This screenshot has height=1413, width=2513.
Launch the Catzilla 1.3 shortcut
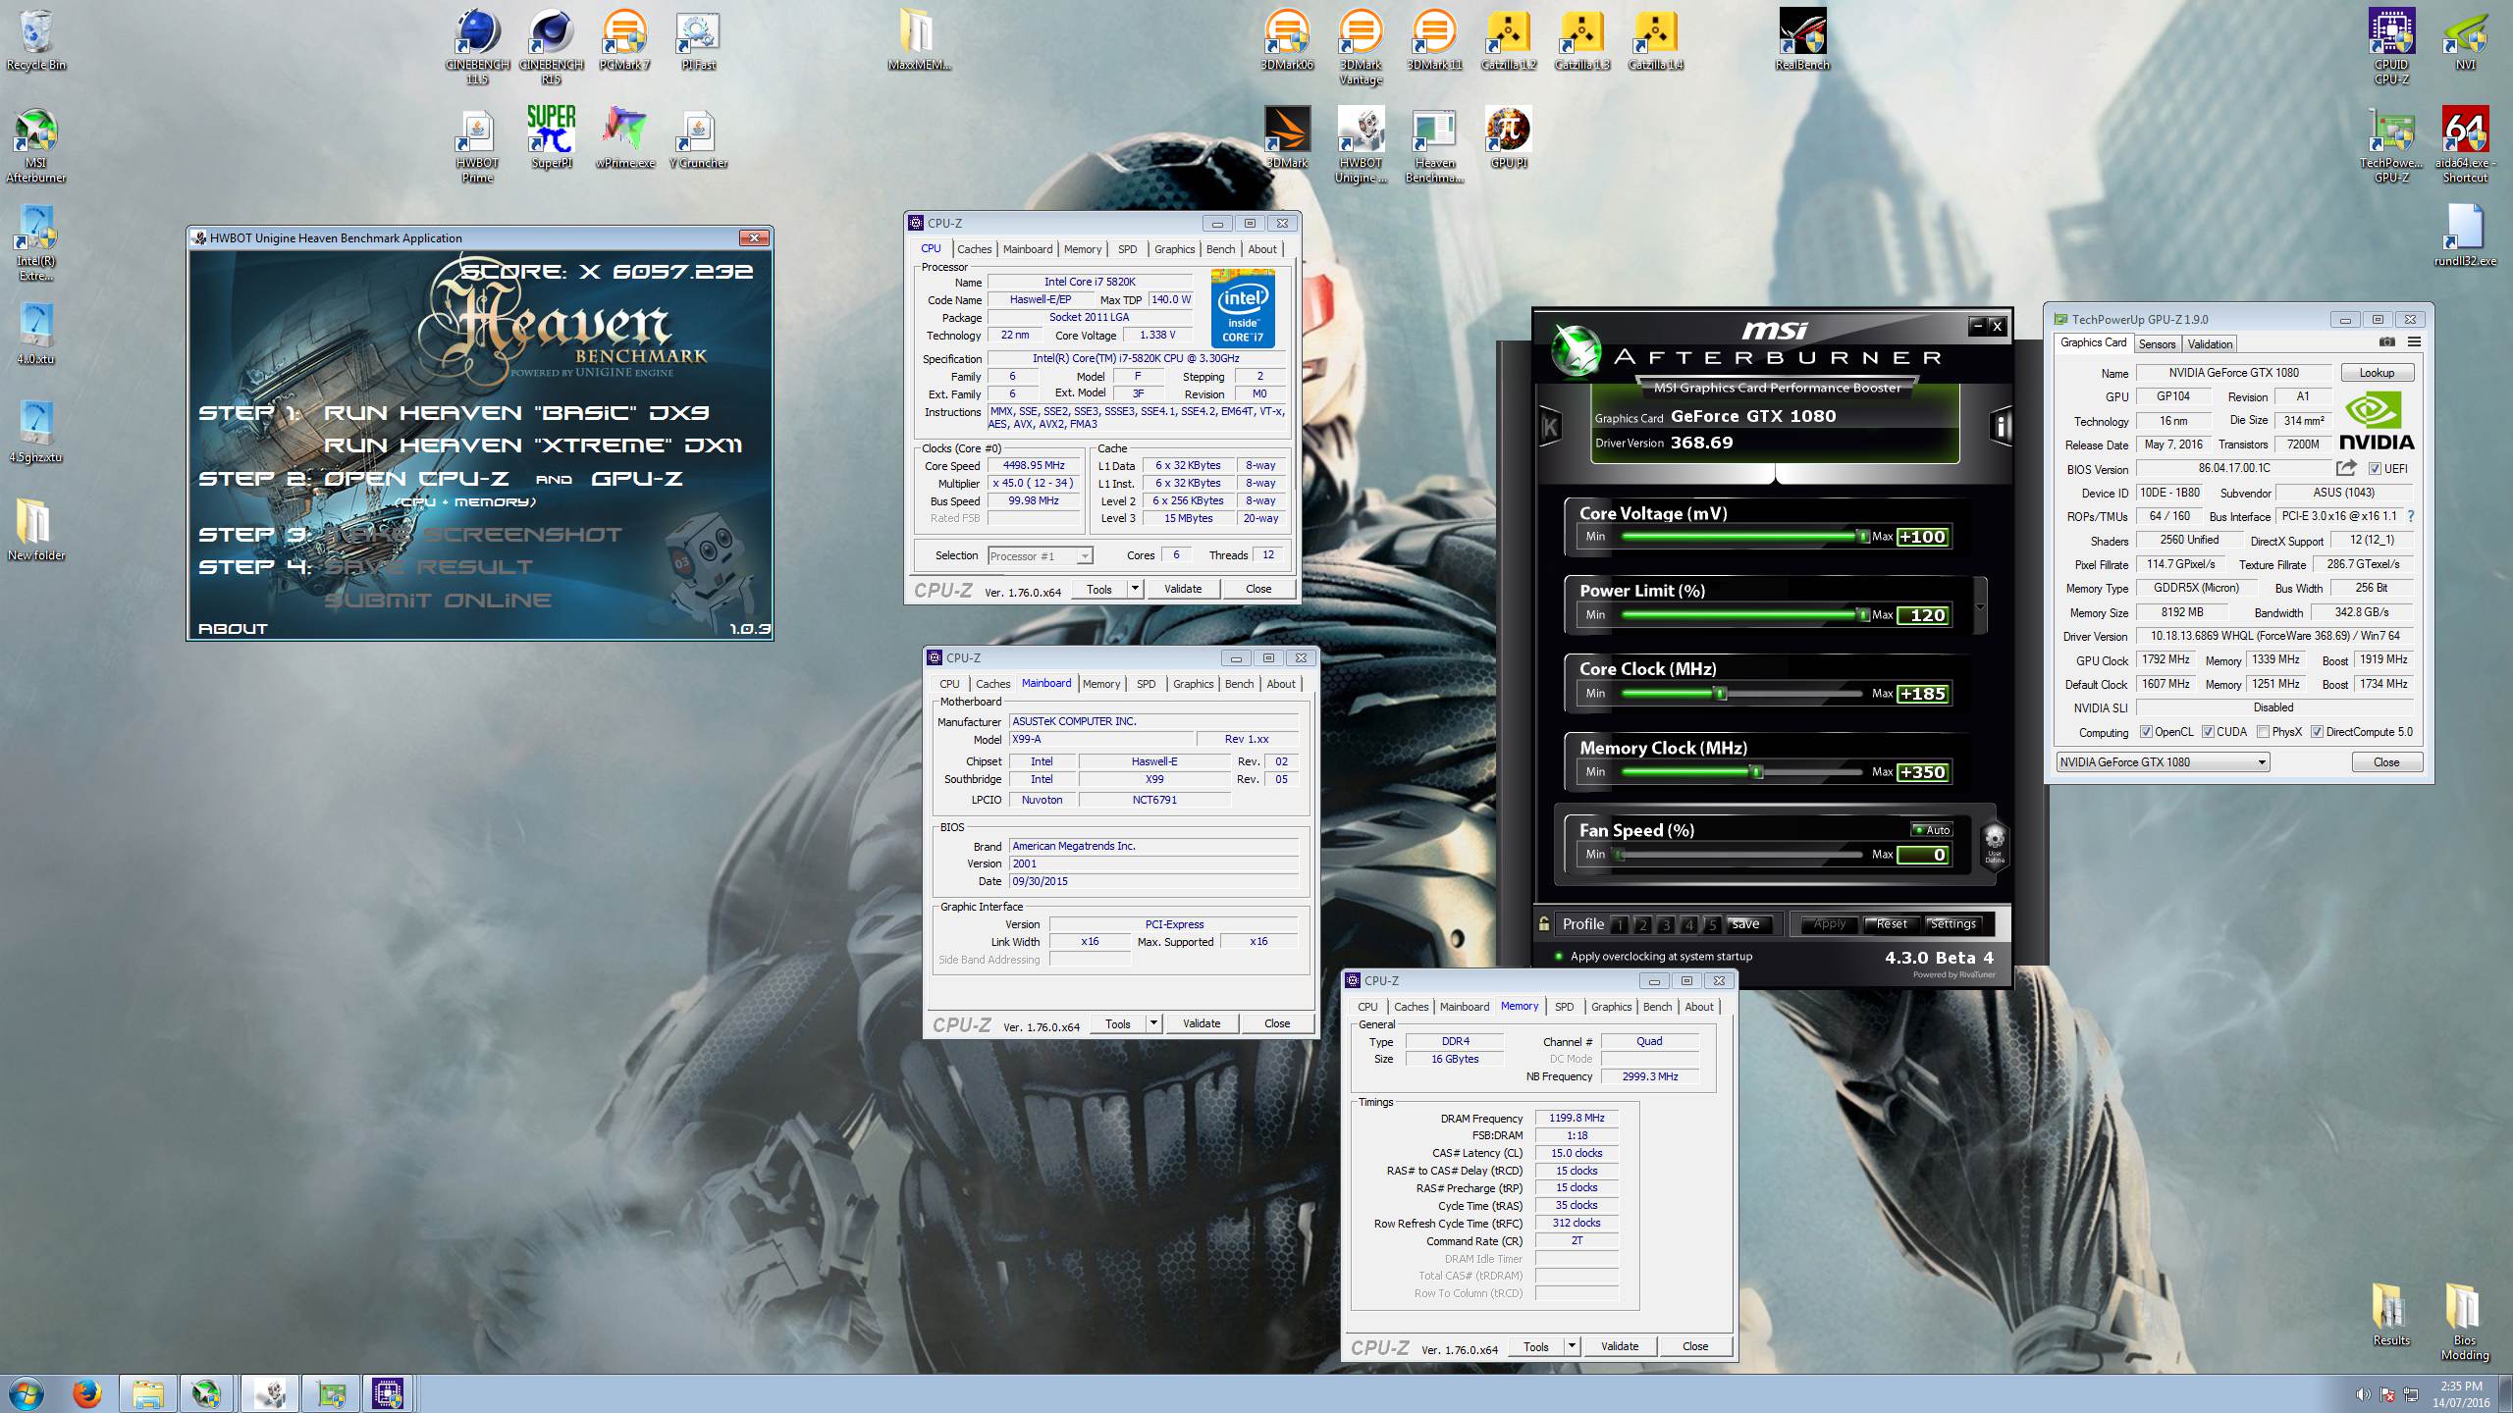pos(1581,39)
